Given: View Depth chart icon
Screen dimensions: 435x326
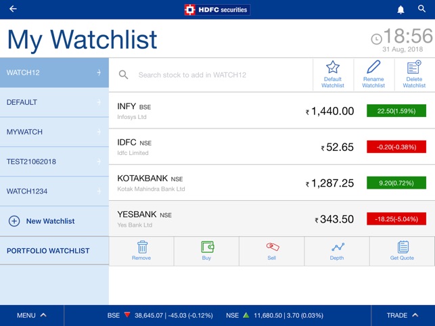Looking at the screenshot, I should click(338, 247).
